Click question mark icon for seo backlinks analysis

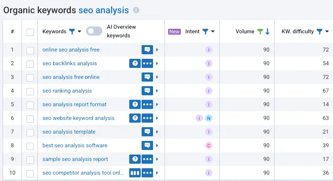135,63
